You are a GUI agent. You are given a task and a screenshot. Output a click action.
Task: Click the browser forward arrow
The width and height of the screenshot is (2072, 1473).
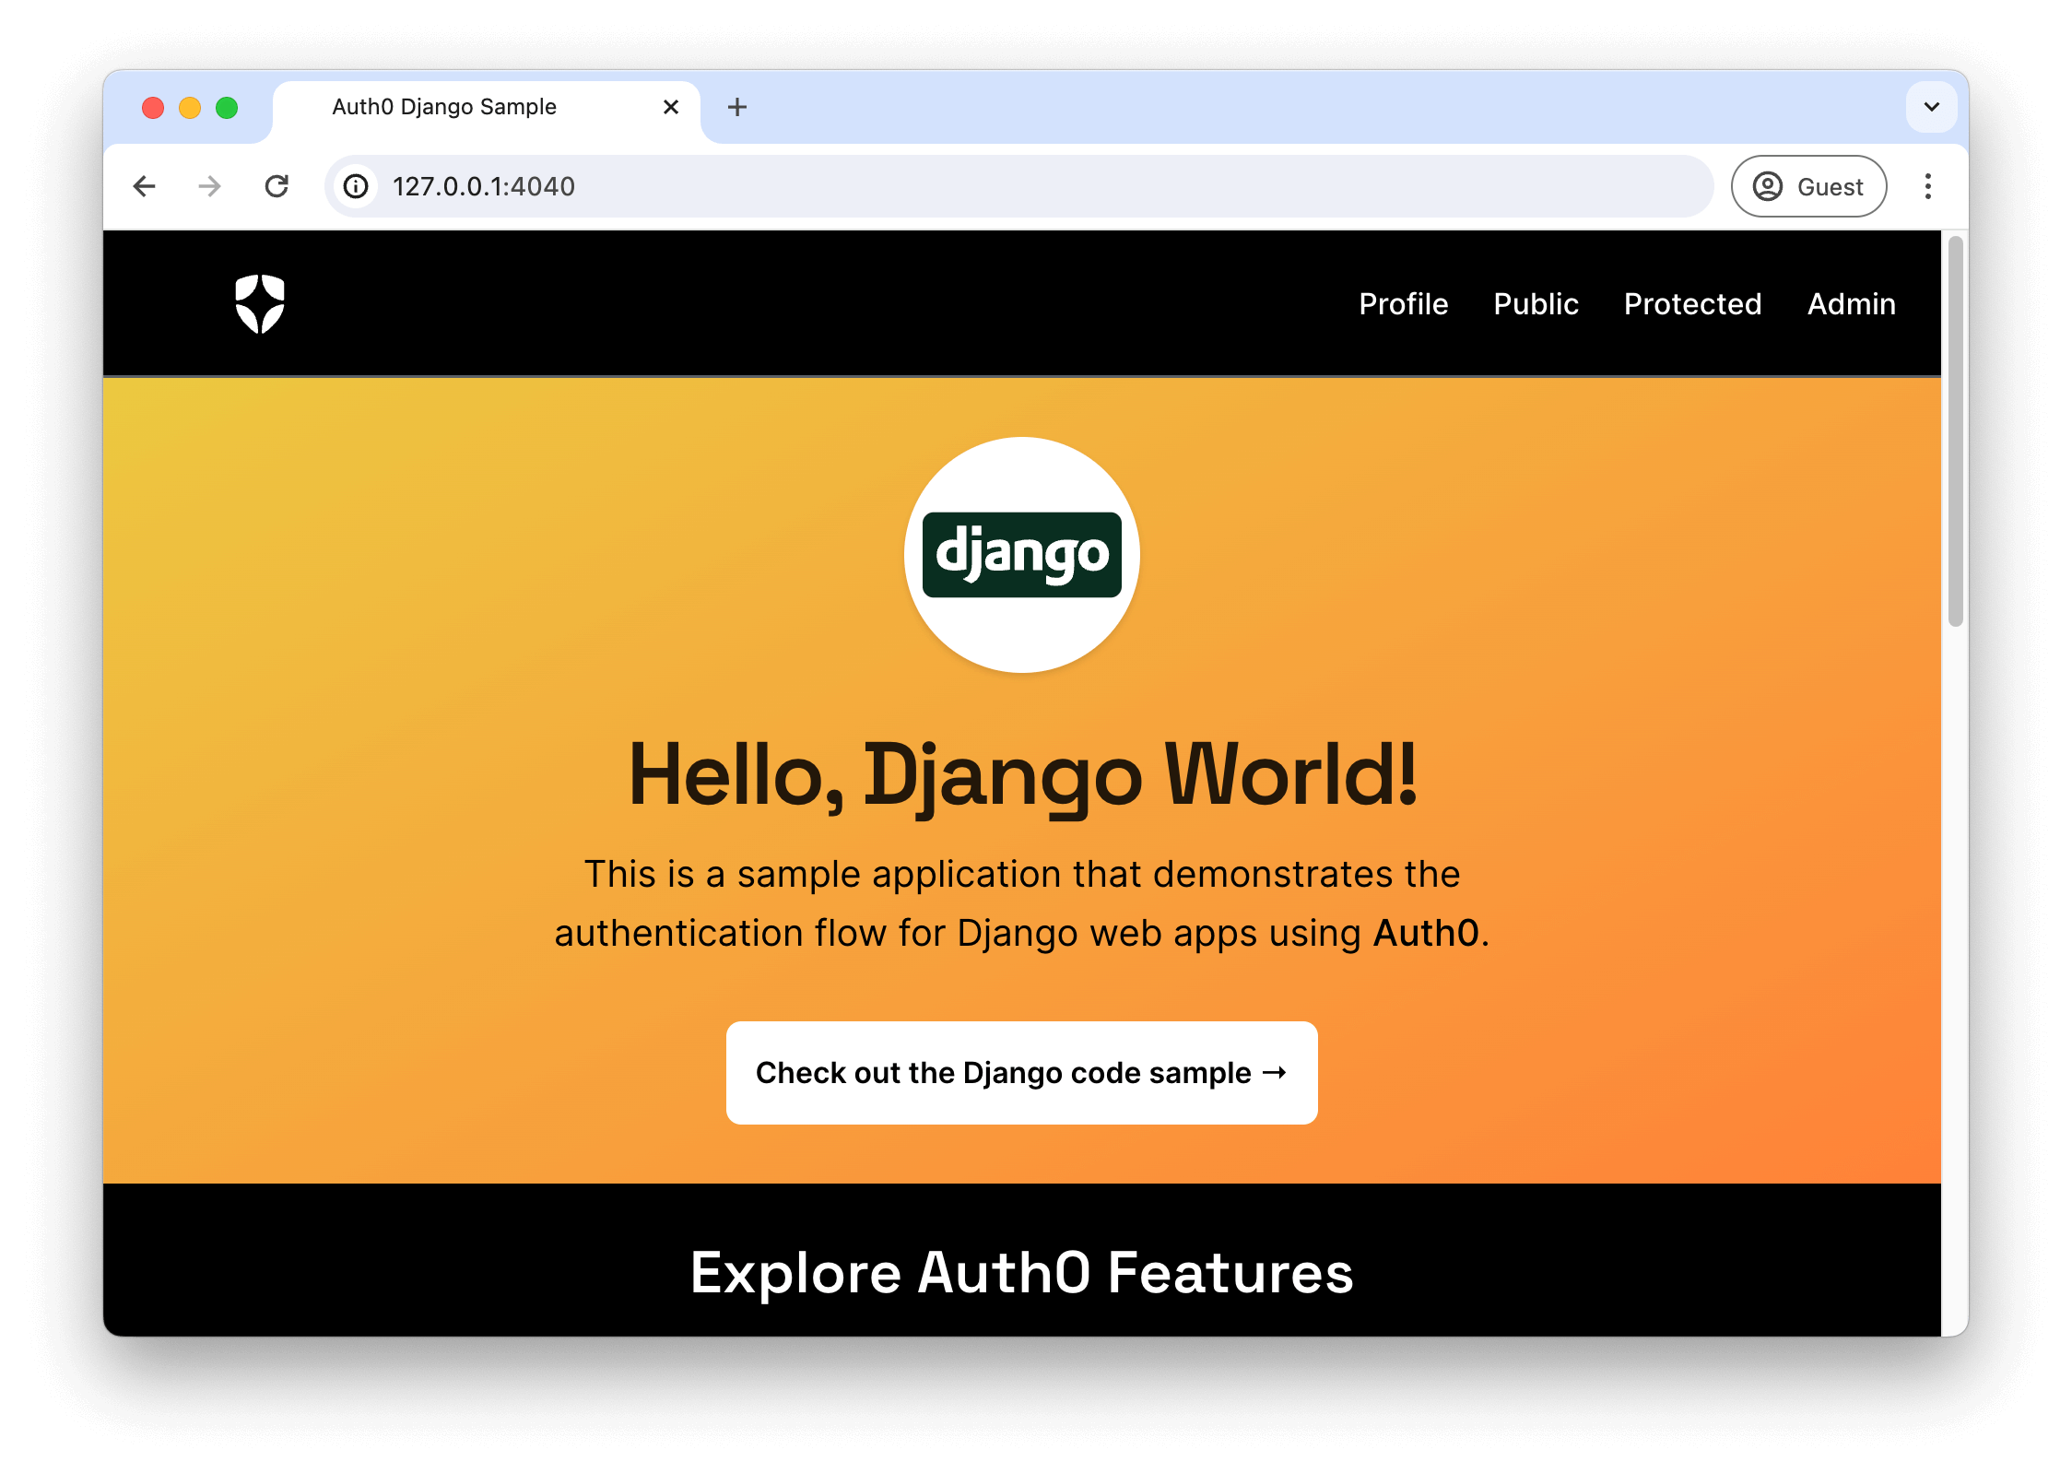pyautogui.click(x=210, y=186)
